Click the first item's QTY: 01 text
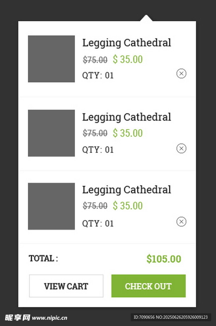216x326 pixels. pyautogui.click(x=98, y=75)
